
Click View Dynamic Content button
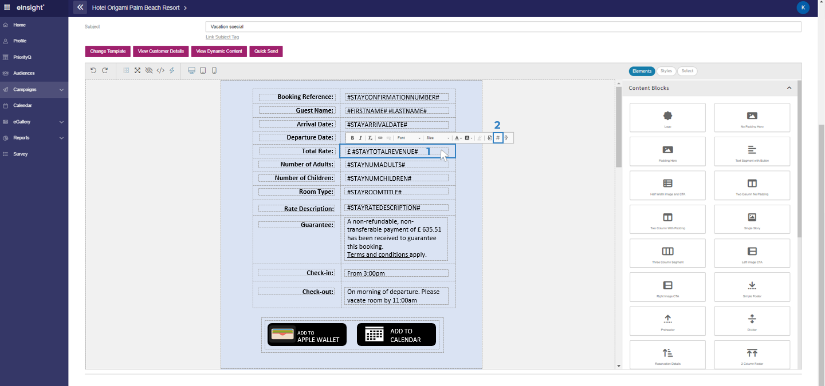point(219,51)
